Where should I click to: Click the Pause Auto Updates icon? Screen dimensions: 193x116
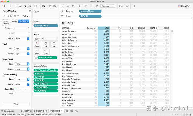(30, 6)
